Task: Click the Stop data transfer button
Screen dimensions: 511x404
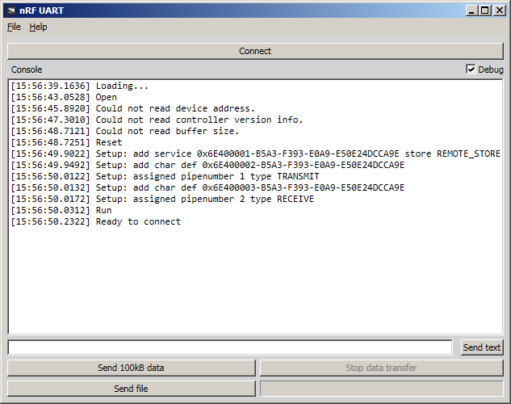Action: pos(381,368)
